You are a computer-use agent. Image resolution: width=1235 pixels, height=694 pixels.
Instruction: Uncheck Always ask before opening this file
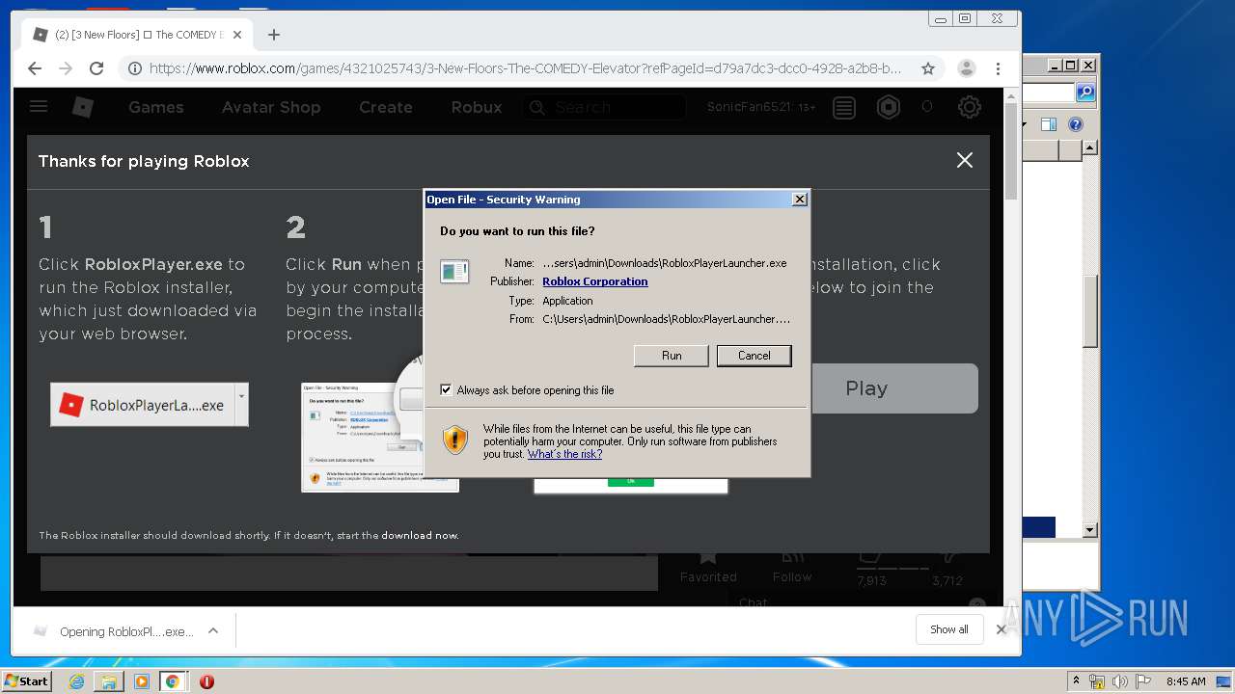[x=446, y=390]
